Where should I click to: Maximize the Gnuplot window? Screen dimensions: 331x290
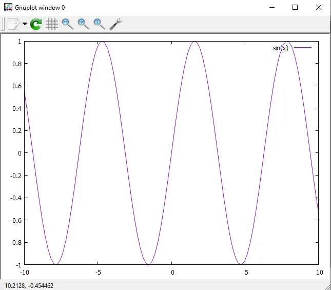295,7
